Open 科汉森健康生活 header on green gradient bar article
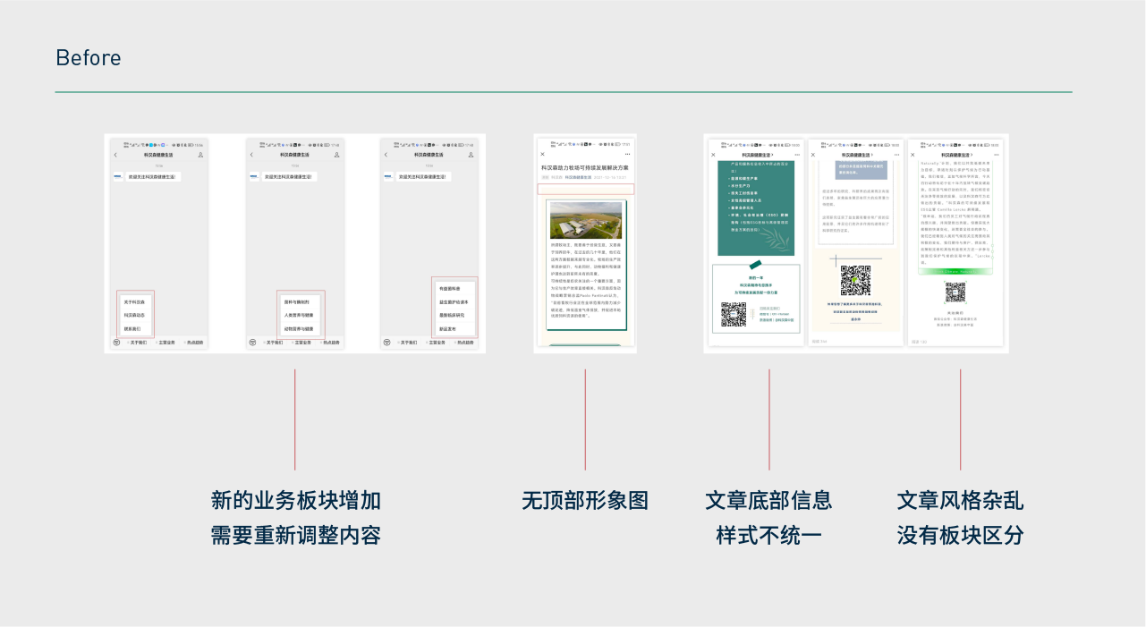The image size is (1146, 627). point(957,155)
